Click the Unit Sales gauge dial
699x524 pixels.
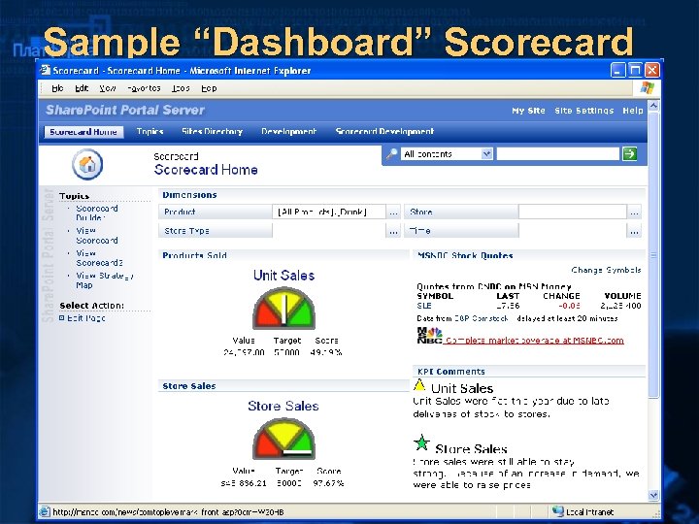click(283, 308)
